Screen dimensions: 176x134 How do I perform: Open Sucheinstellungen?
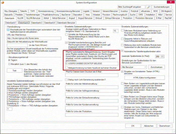162,7
